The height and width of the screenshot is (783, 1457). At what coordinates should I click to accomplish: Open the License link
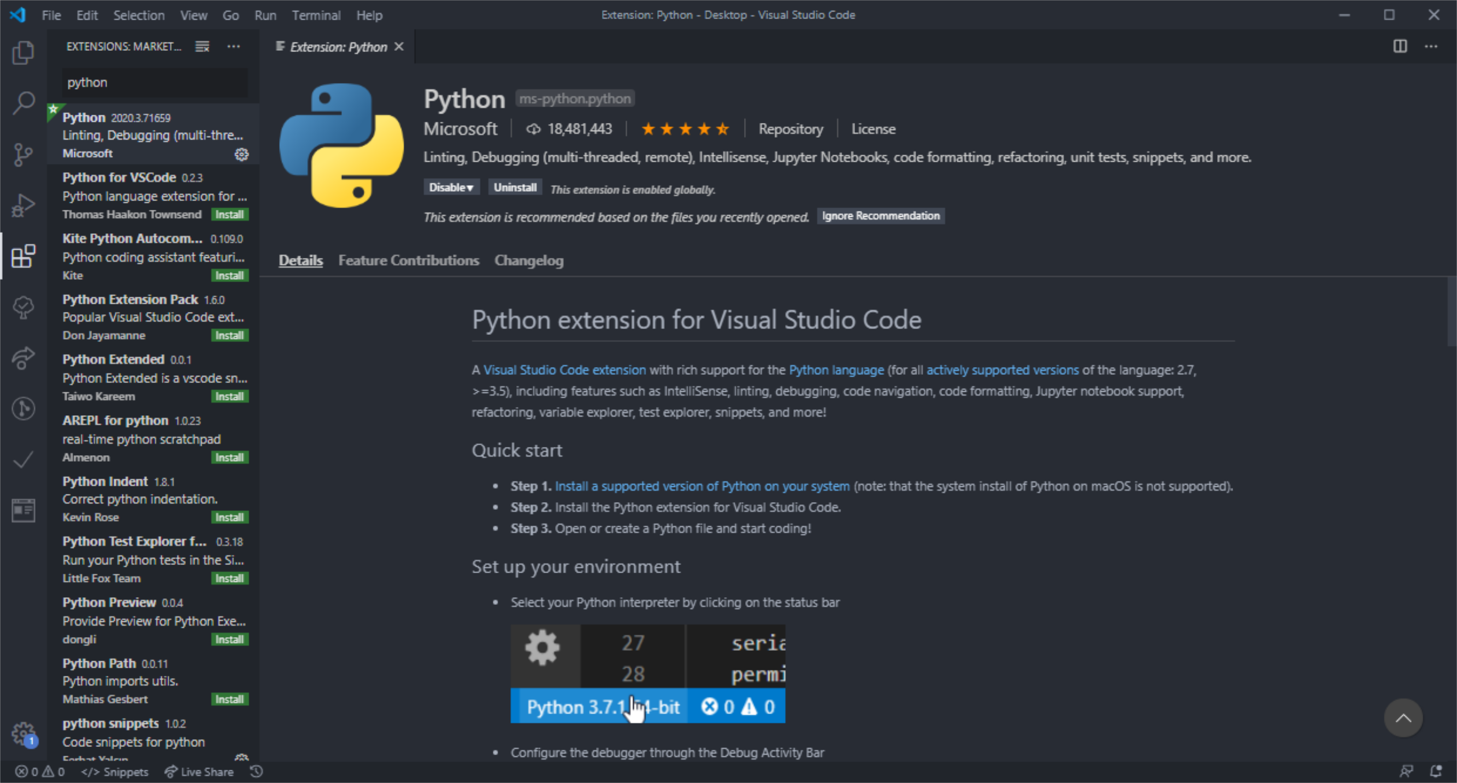[874, 129]
